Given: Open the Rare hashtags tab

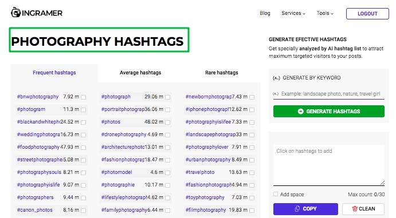Looking at the screenshot, I should pyautogui.click(x=221, y=73).
